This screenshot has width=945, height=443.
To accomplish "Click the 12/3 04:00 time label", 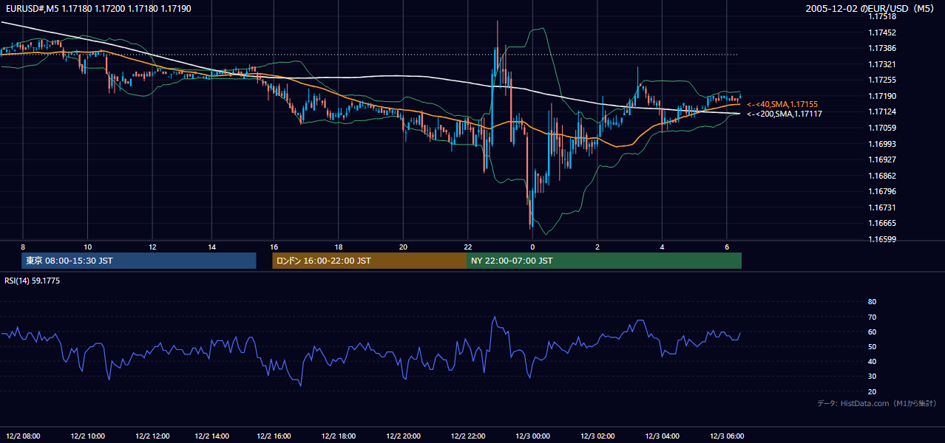I will [x=663, y=436].
